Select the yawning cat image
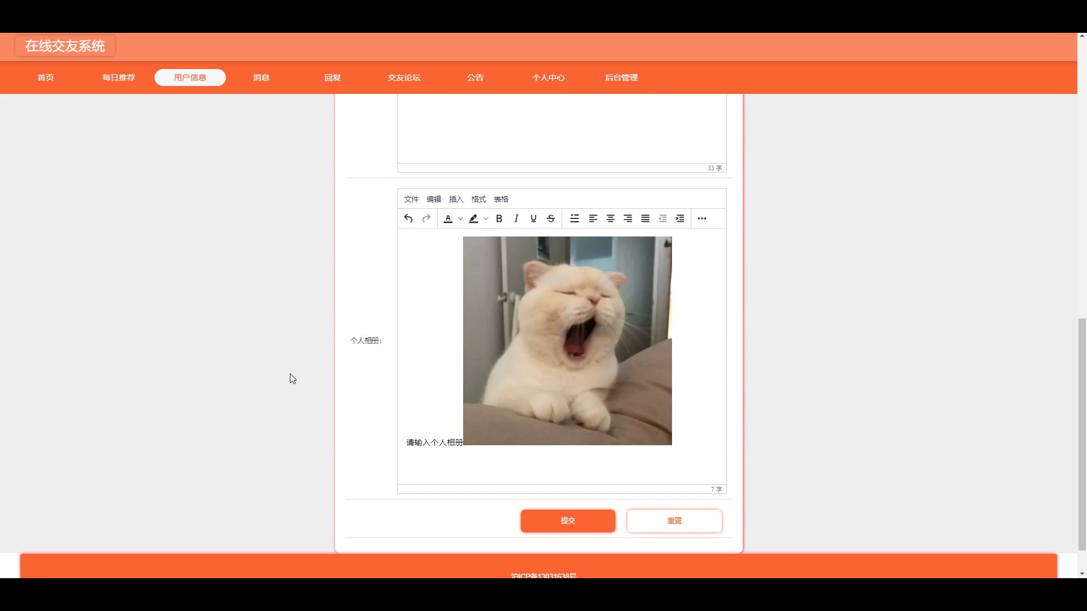1087x611 pixels. pos(567,341)
